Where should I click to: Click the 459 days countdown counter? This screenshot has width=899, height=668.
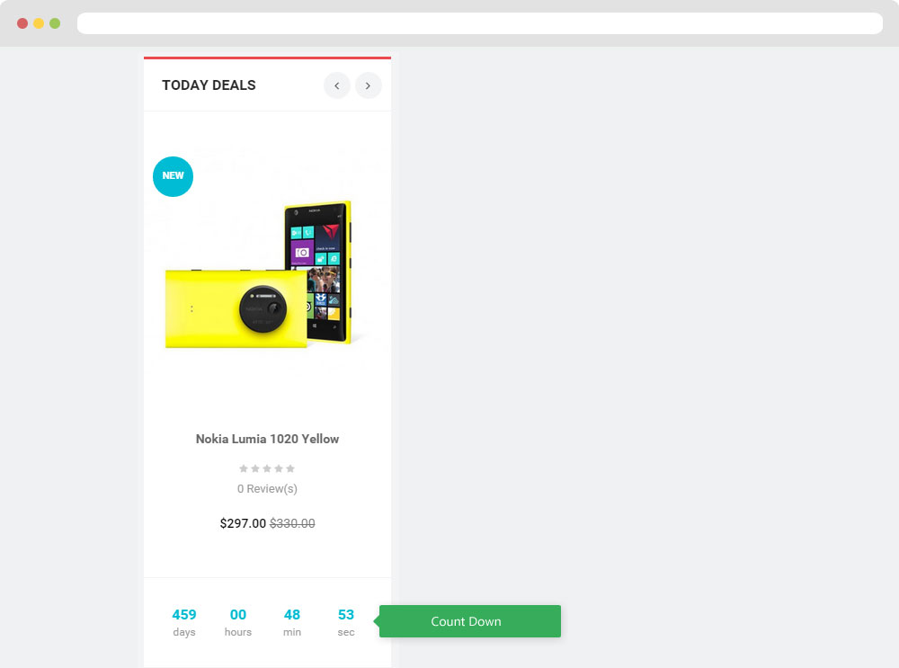pos(184,622)
